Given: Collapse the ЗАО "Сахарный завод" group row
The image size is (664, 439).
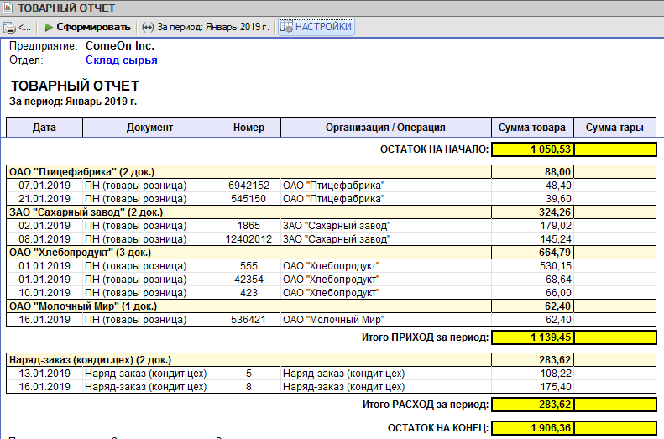Looking at the screenshot, I should 331,212.
